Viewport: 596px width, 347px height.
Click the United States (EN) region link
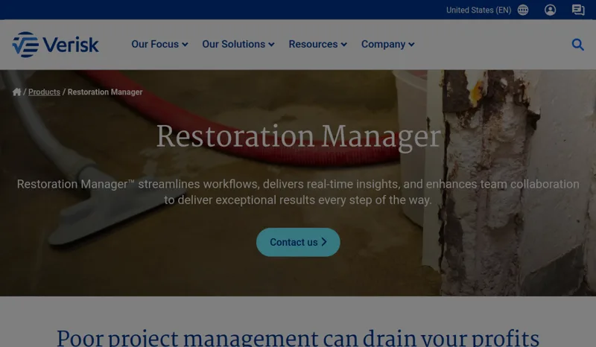[478, 10]
